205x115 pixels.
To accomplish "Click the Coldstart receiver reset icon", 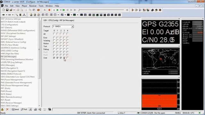I will click(140, 10).
